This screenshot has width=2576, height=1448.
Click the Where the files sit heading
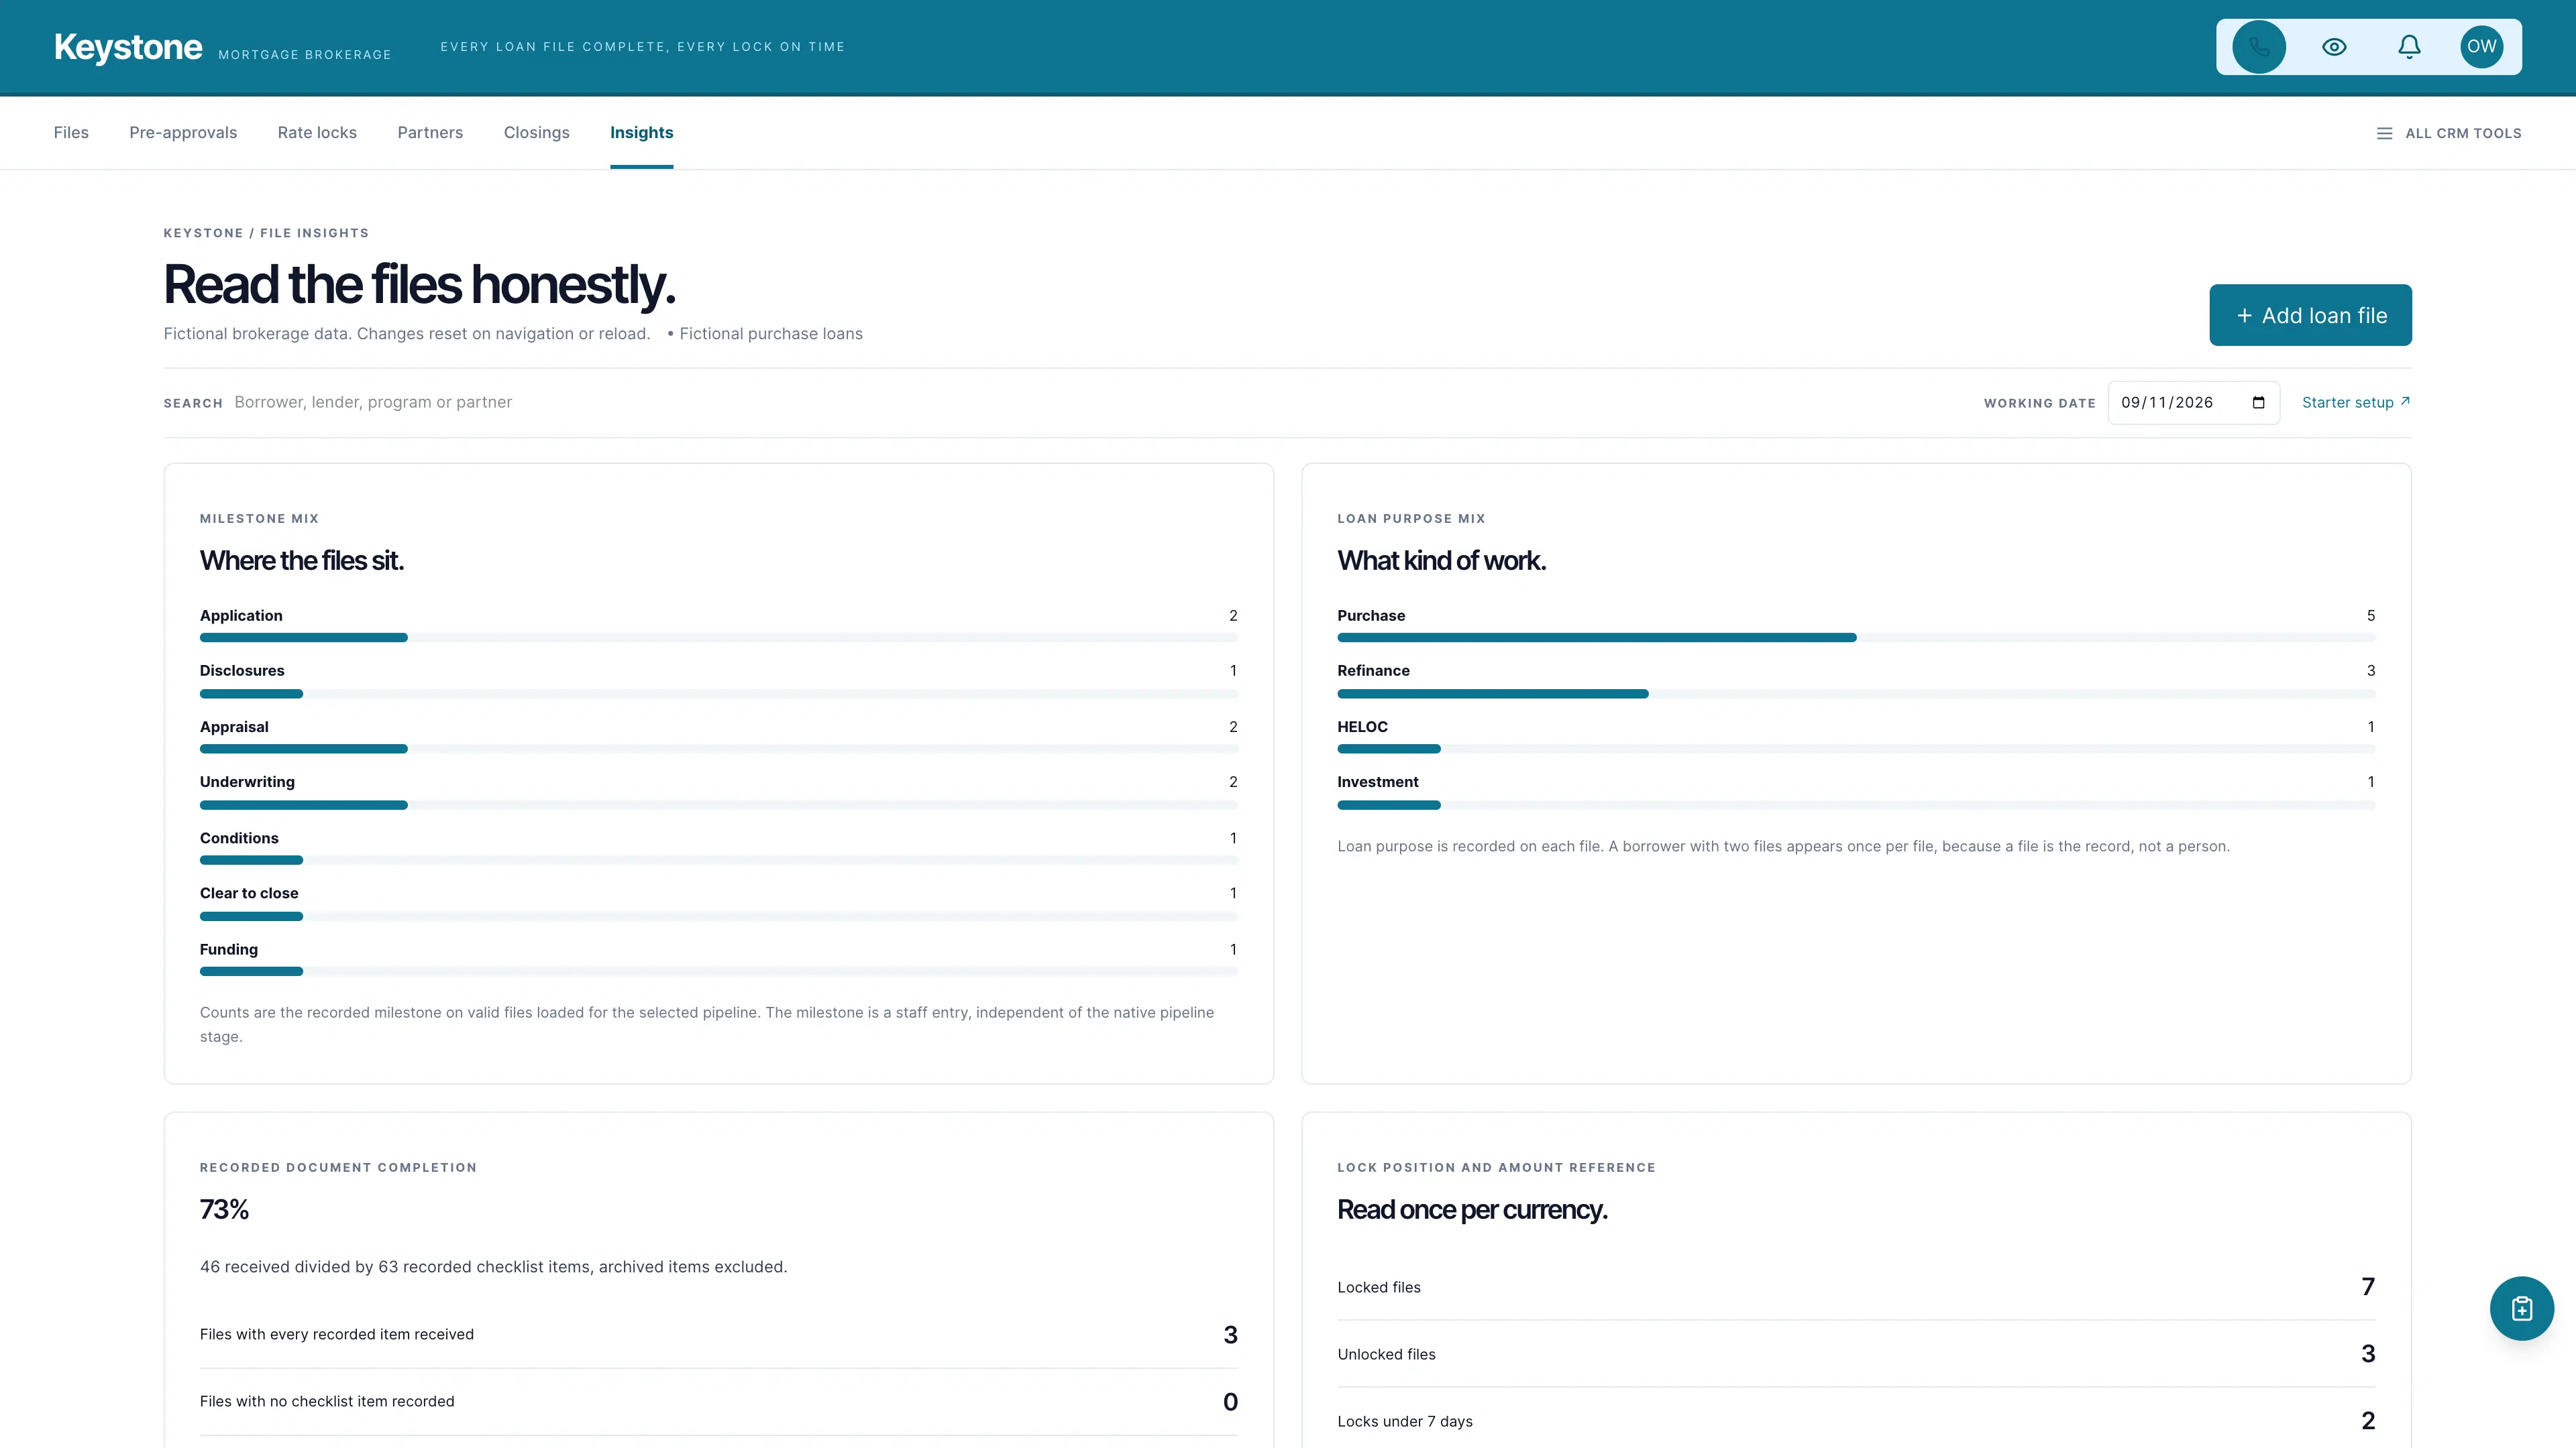tap(301, 560)
